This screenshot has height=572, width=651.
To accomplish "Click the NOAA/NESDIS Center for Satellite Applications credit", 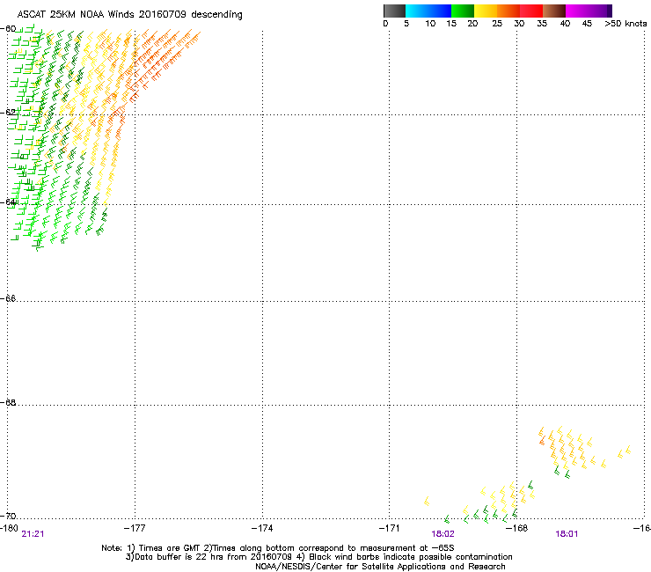I will pos(380,567).
